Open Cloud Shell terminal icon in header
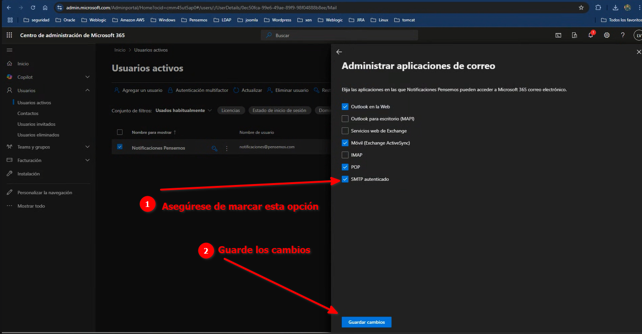 click(x=558, y=35)
